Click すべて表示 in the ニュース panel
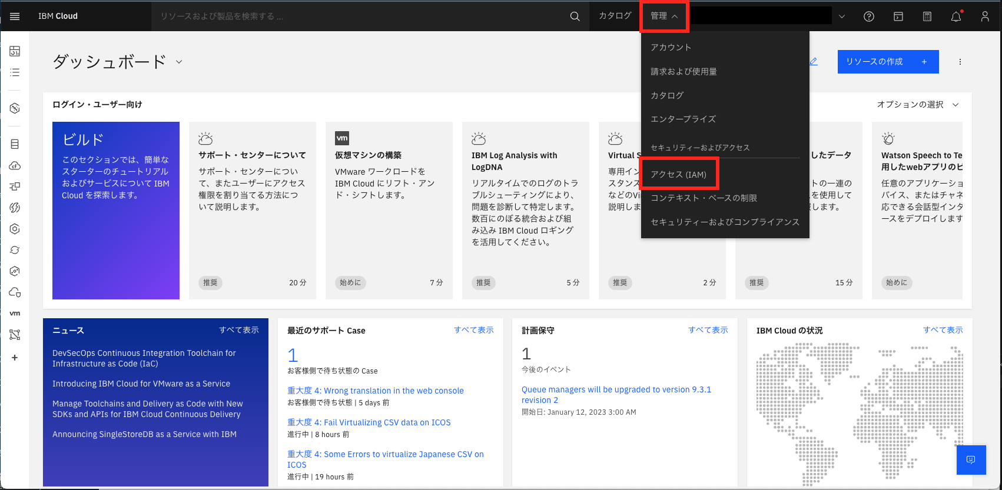 tap(239, 330)
